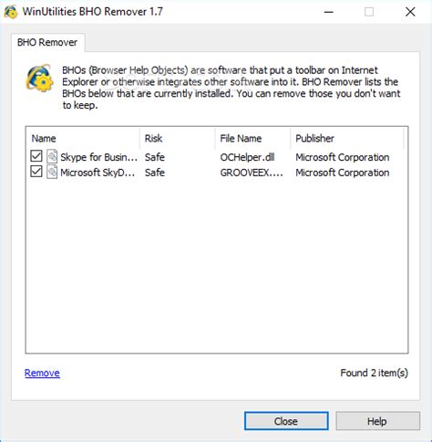Screen dimensions: 432x442
Task: Uncheck the Microsoft SkyD... checkbox
Action: [36, 172]
